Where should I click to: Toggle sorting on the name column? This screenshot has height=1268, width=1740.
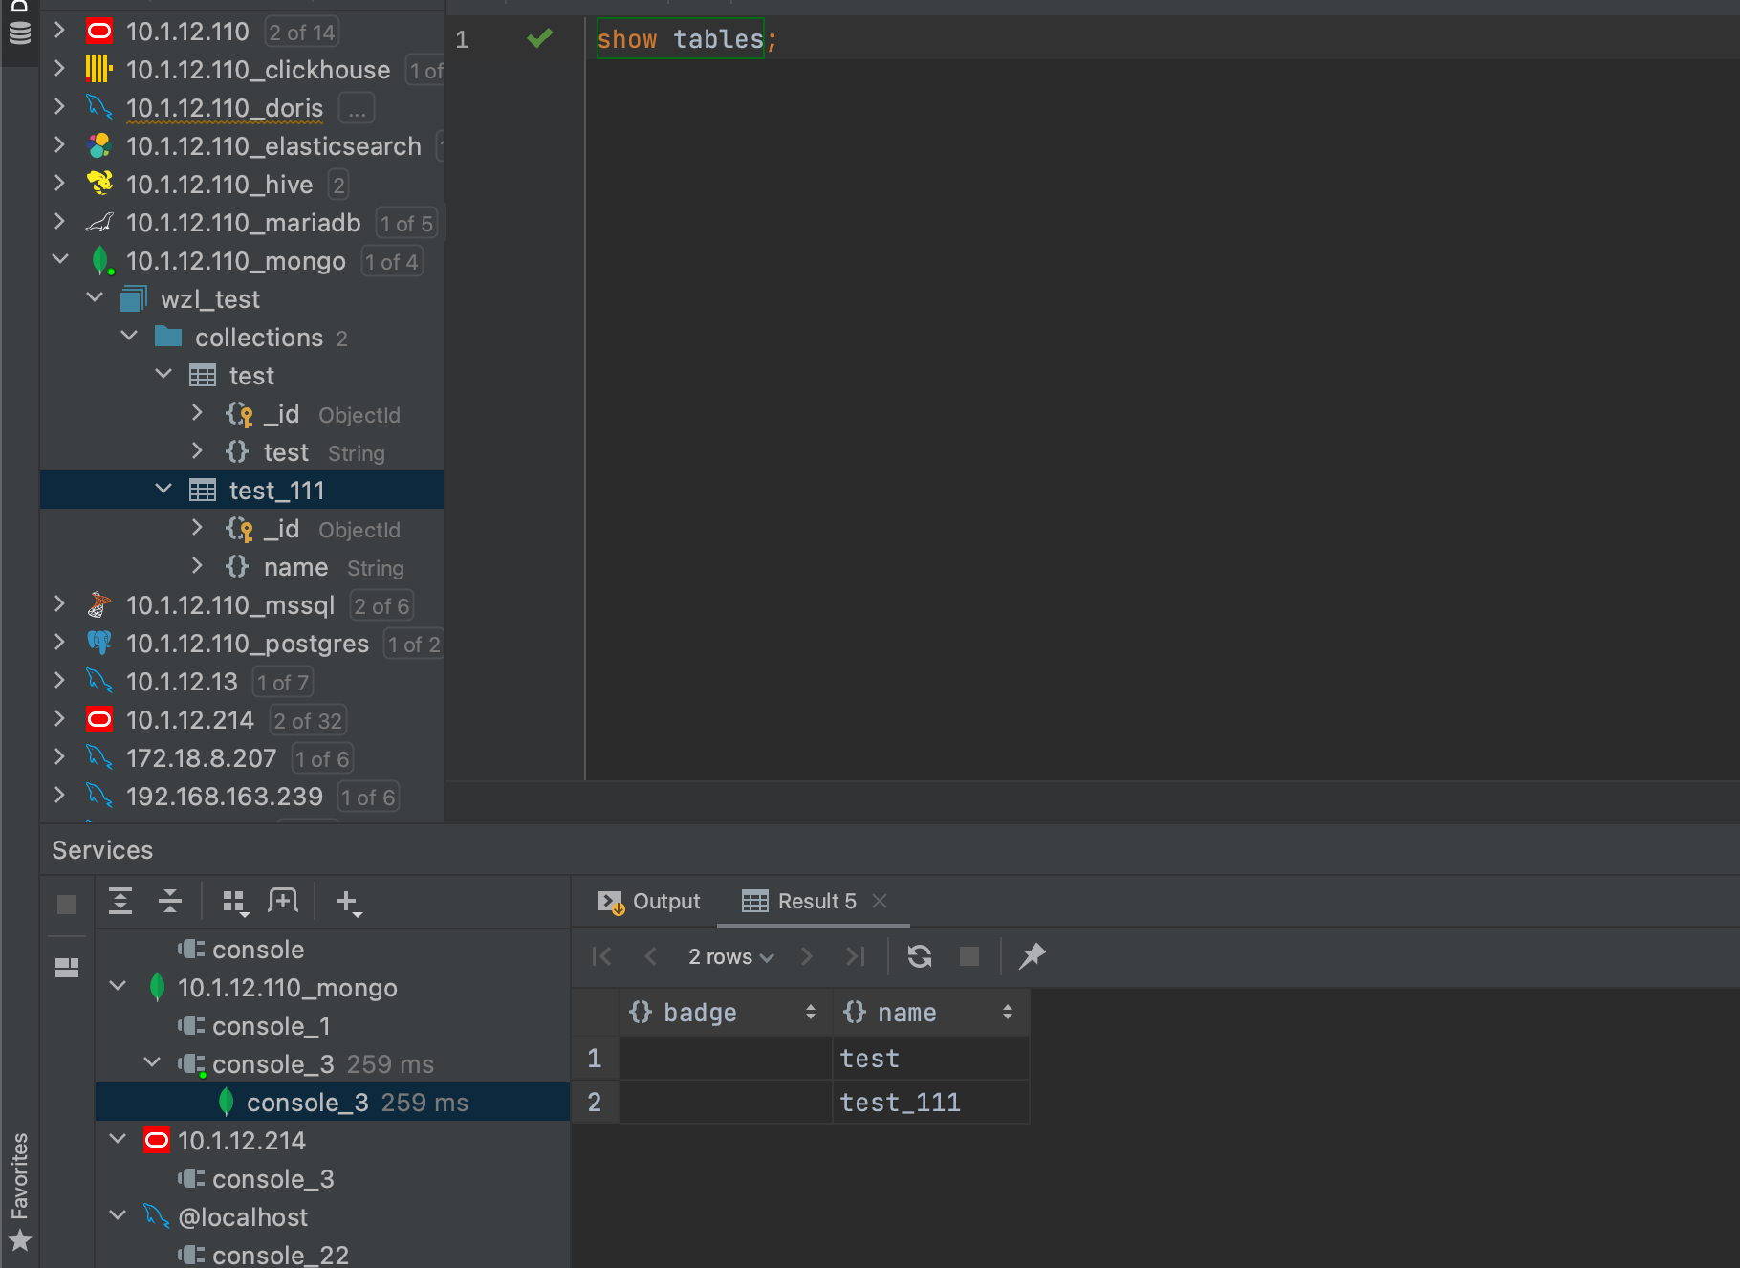[1008, 1012]
